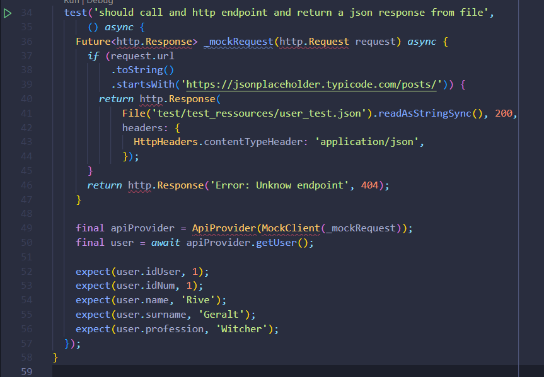This screenshot has height=377, width=544.
Task: Click the 'if' keyword on line 37
Action: 93,56
